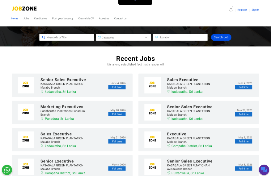Click the folder icon in Categories field
The height and width of the screenshot is (176, 271).
click(x=100, y=37)
